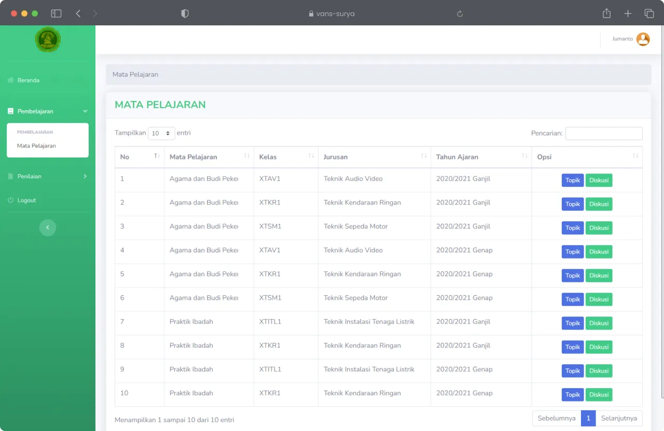Click Diskusi button in row 10
The image size is (664, 431).
point(599,395)
